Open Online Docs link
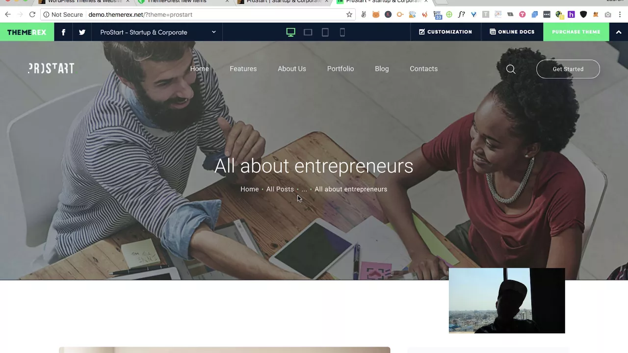628x353 pixels. pyautogui.click(x=512, y=32)
